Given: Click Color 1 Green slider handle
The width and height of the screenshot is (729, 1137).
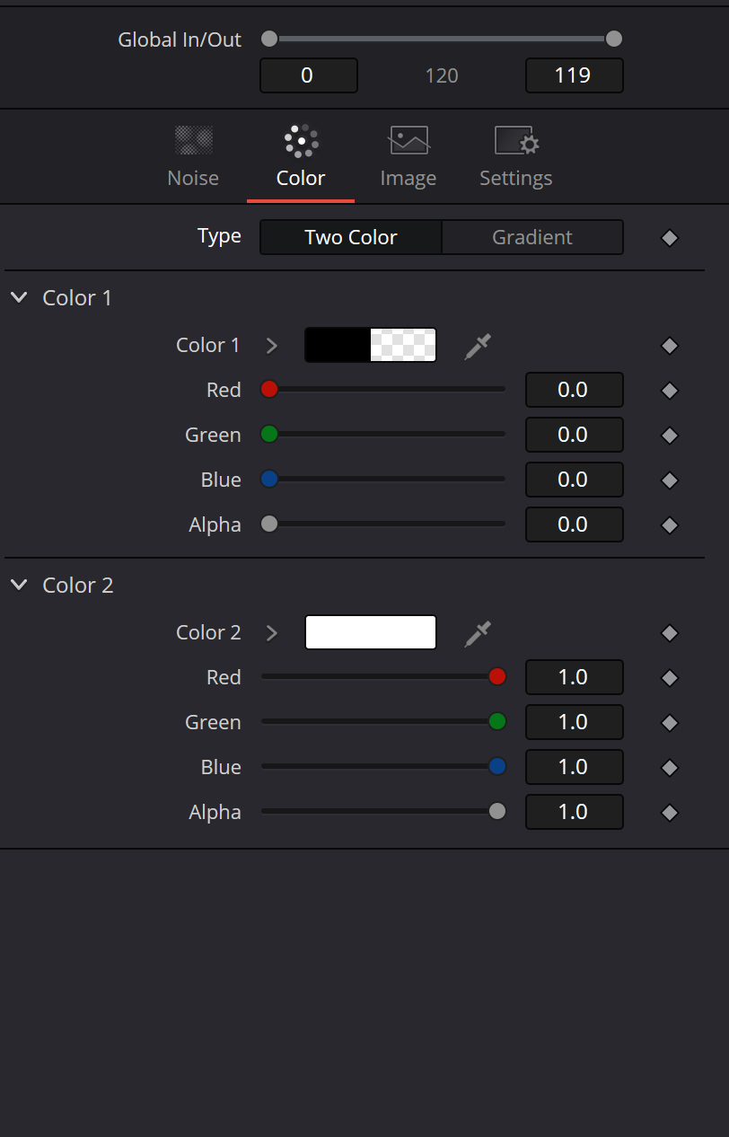Looking at the screenshot, I should (x=269, y=434).
